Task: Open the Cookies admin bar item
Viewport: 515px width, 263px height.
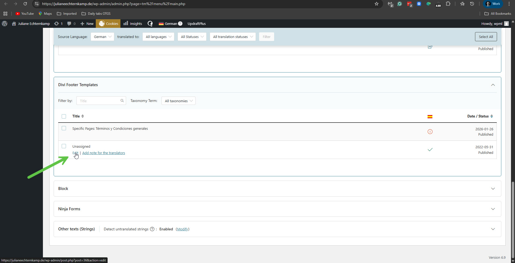Action: [108, 24]
